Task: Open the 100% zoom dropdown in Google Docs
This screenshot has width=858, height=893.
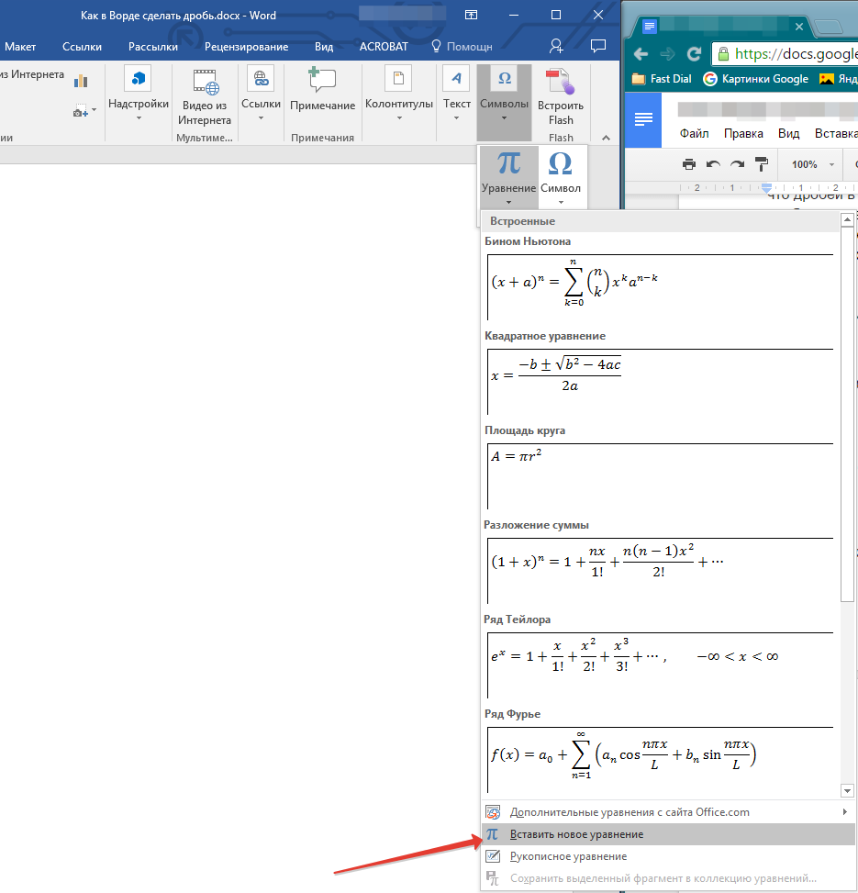Action: (813, 164)
